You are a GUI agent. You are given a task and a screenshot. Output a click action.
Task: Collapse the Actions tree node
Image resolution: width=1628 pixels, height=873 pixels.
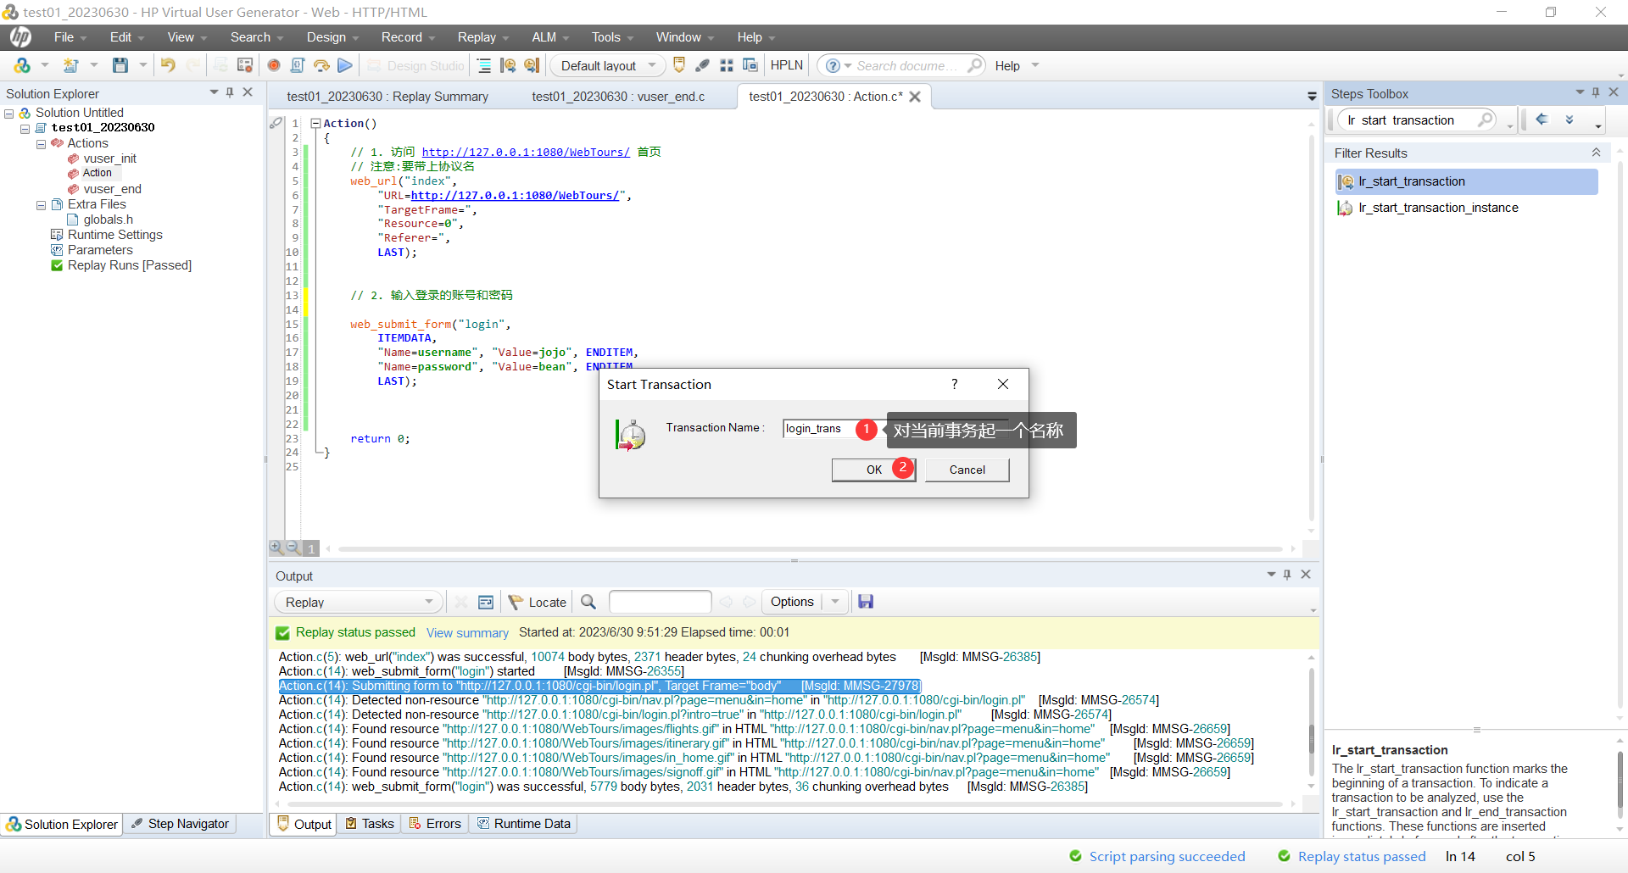coord(41,144)
